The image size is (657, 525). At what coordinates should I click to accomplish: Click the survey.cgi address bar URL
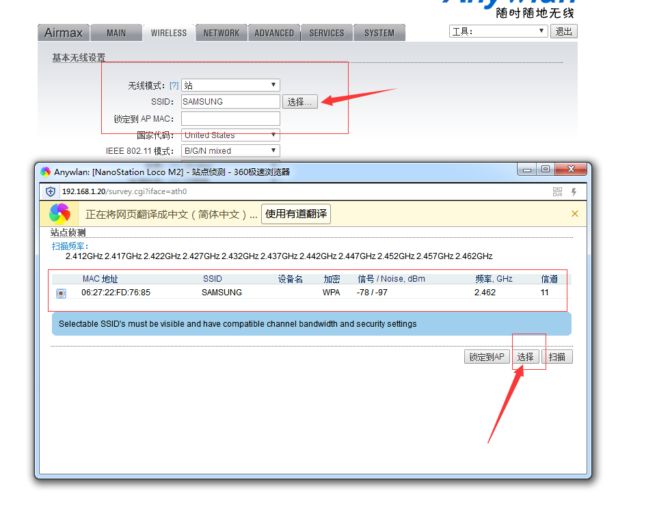coord(124,191)
